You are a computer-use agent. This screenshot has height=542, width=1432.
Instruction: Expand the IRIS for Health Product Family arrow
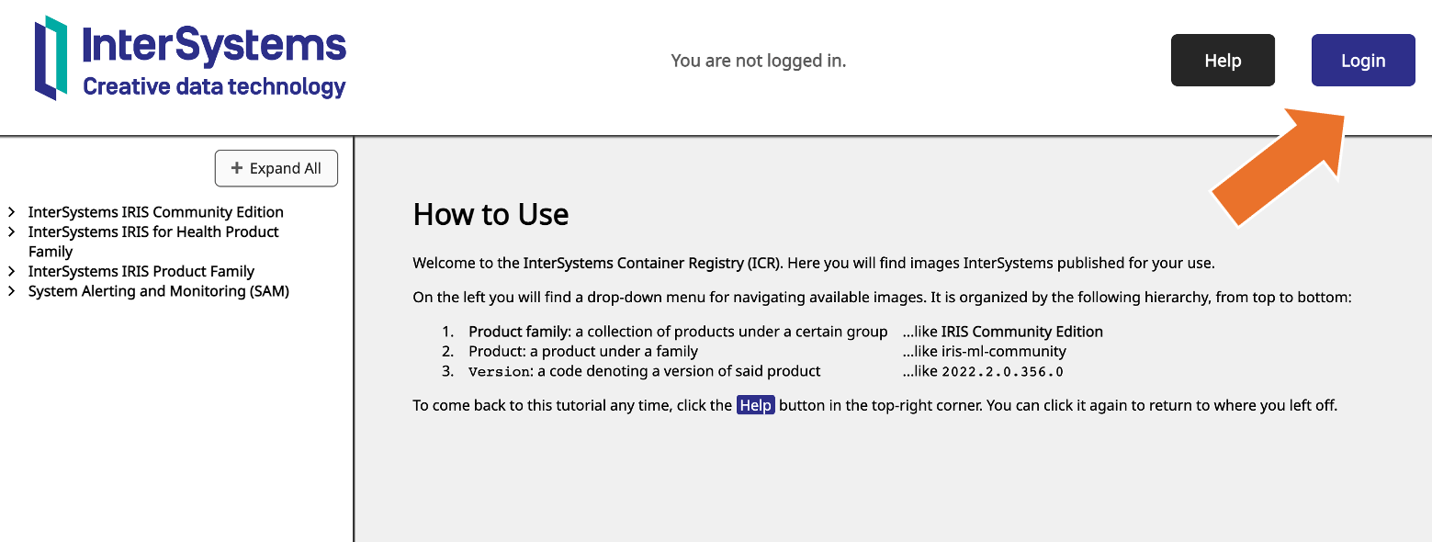[12, 232]
